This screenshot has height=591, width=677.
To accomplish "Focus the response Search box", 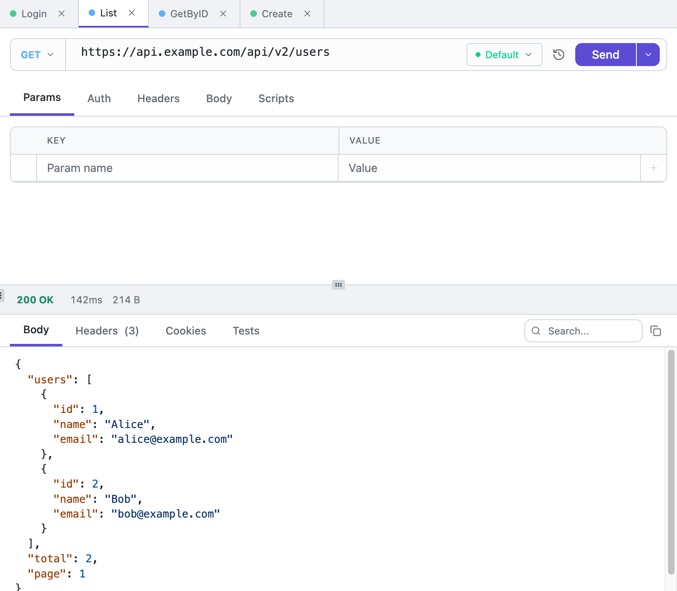I will tap(583, 331).
